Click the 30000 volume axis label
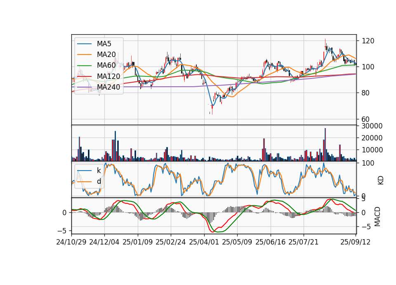Image resolution: width=396 pixels, height=285 pixels. tap(372, 126)
